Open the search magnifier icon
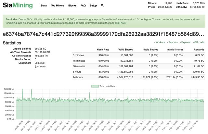 (x=102, y=6)
